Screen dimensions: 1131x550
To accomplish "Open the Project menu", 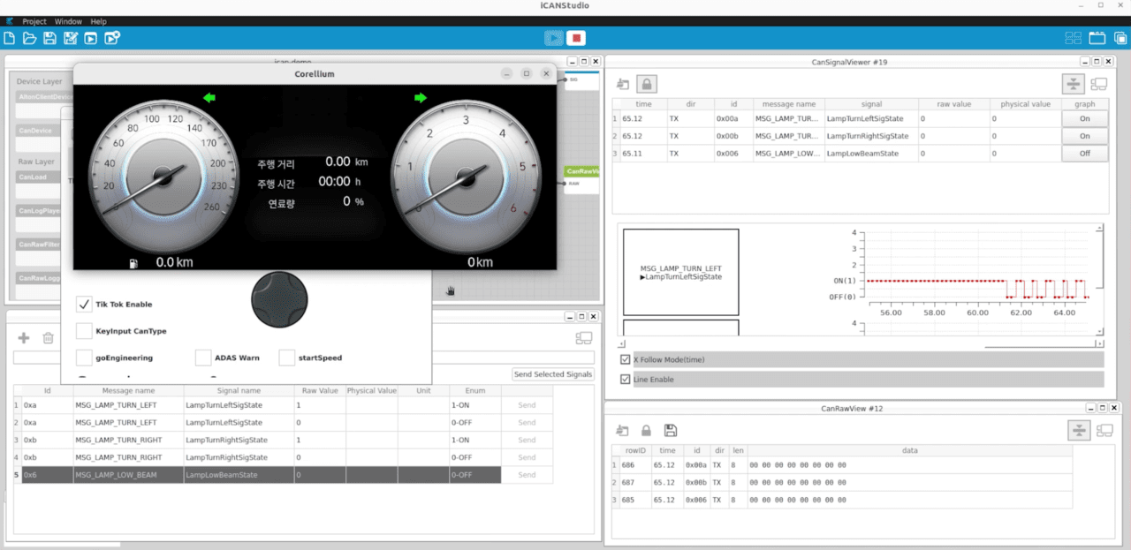I will click(34, 21).
